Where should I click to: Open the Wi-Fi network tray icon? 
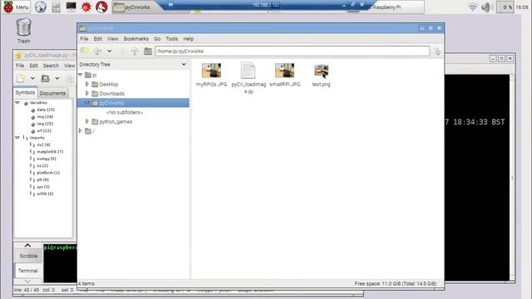point(473,7)
